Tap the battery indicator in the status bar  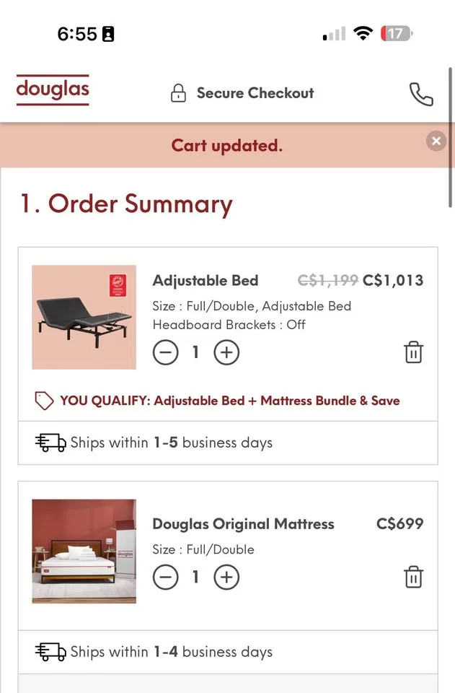tap(395, 32)
